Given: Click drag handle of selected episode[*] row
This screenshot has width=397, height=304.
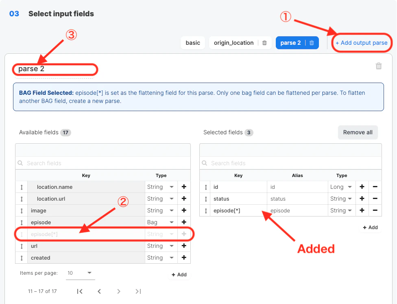Looking at the screenshot, I should tap(206, 211).
